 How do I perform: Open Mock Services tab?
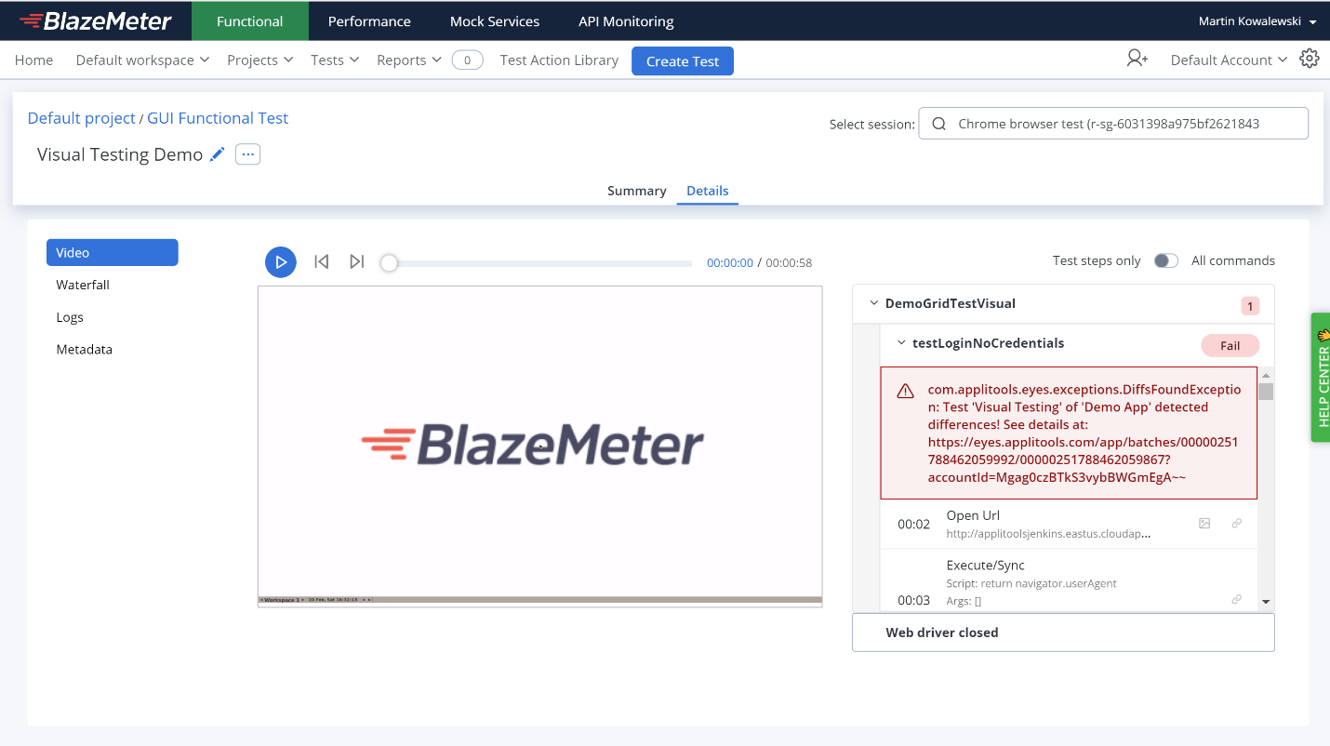(x=495, y=20)
